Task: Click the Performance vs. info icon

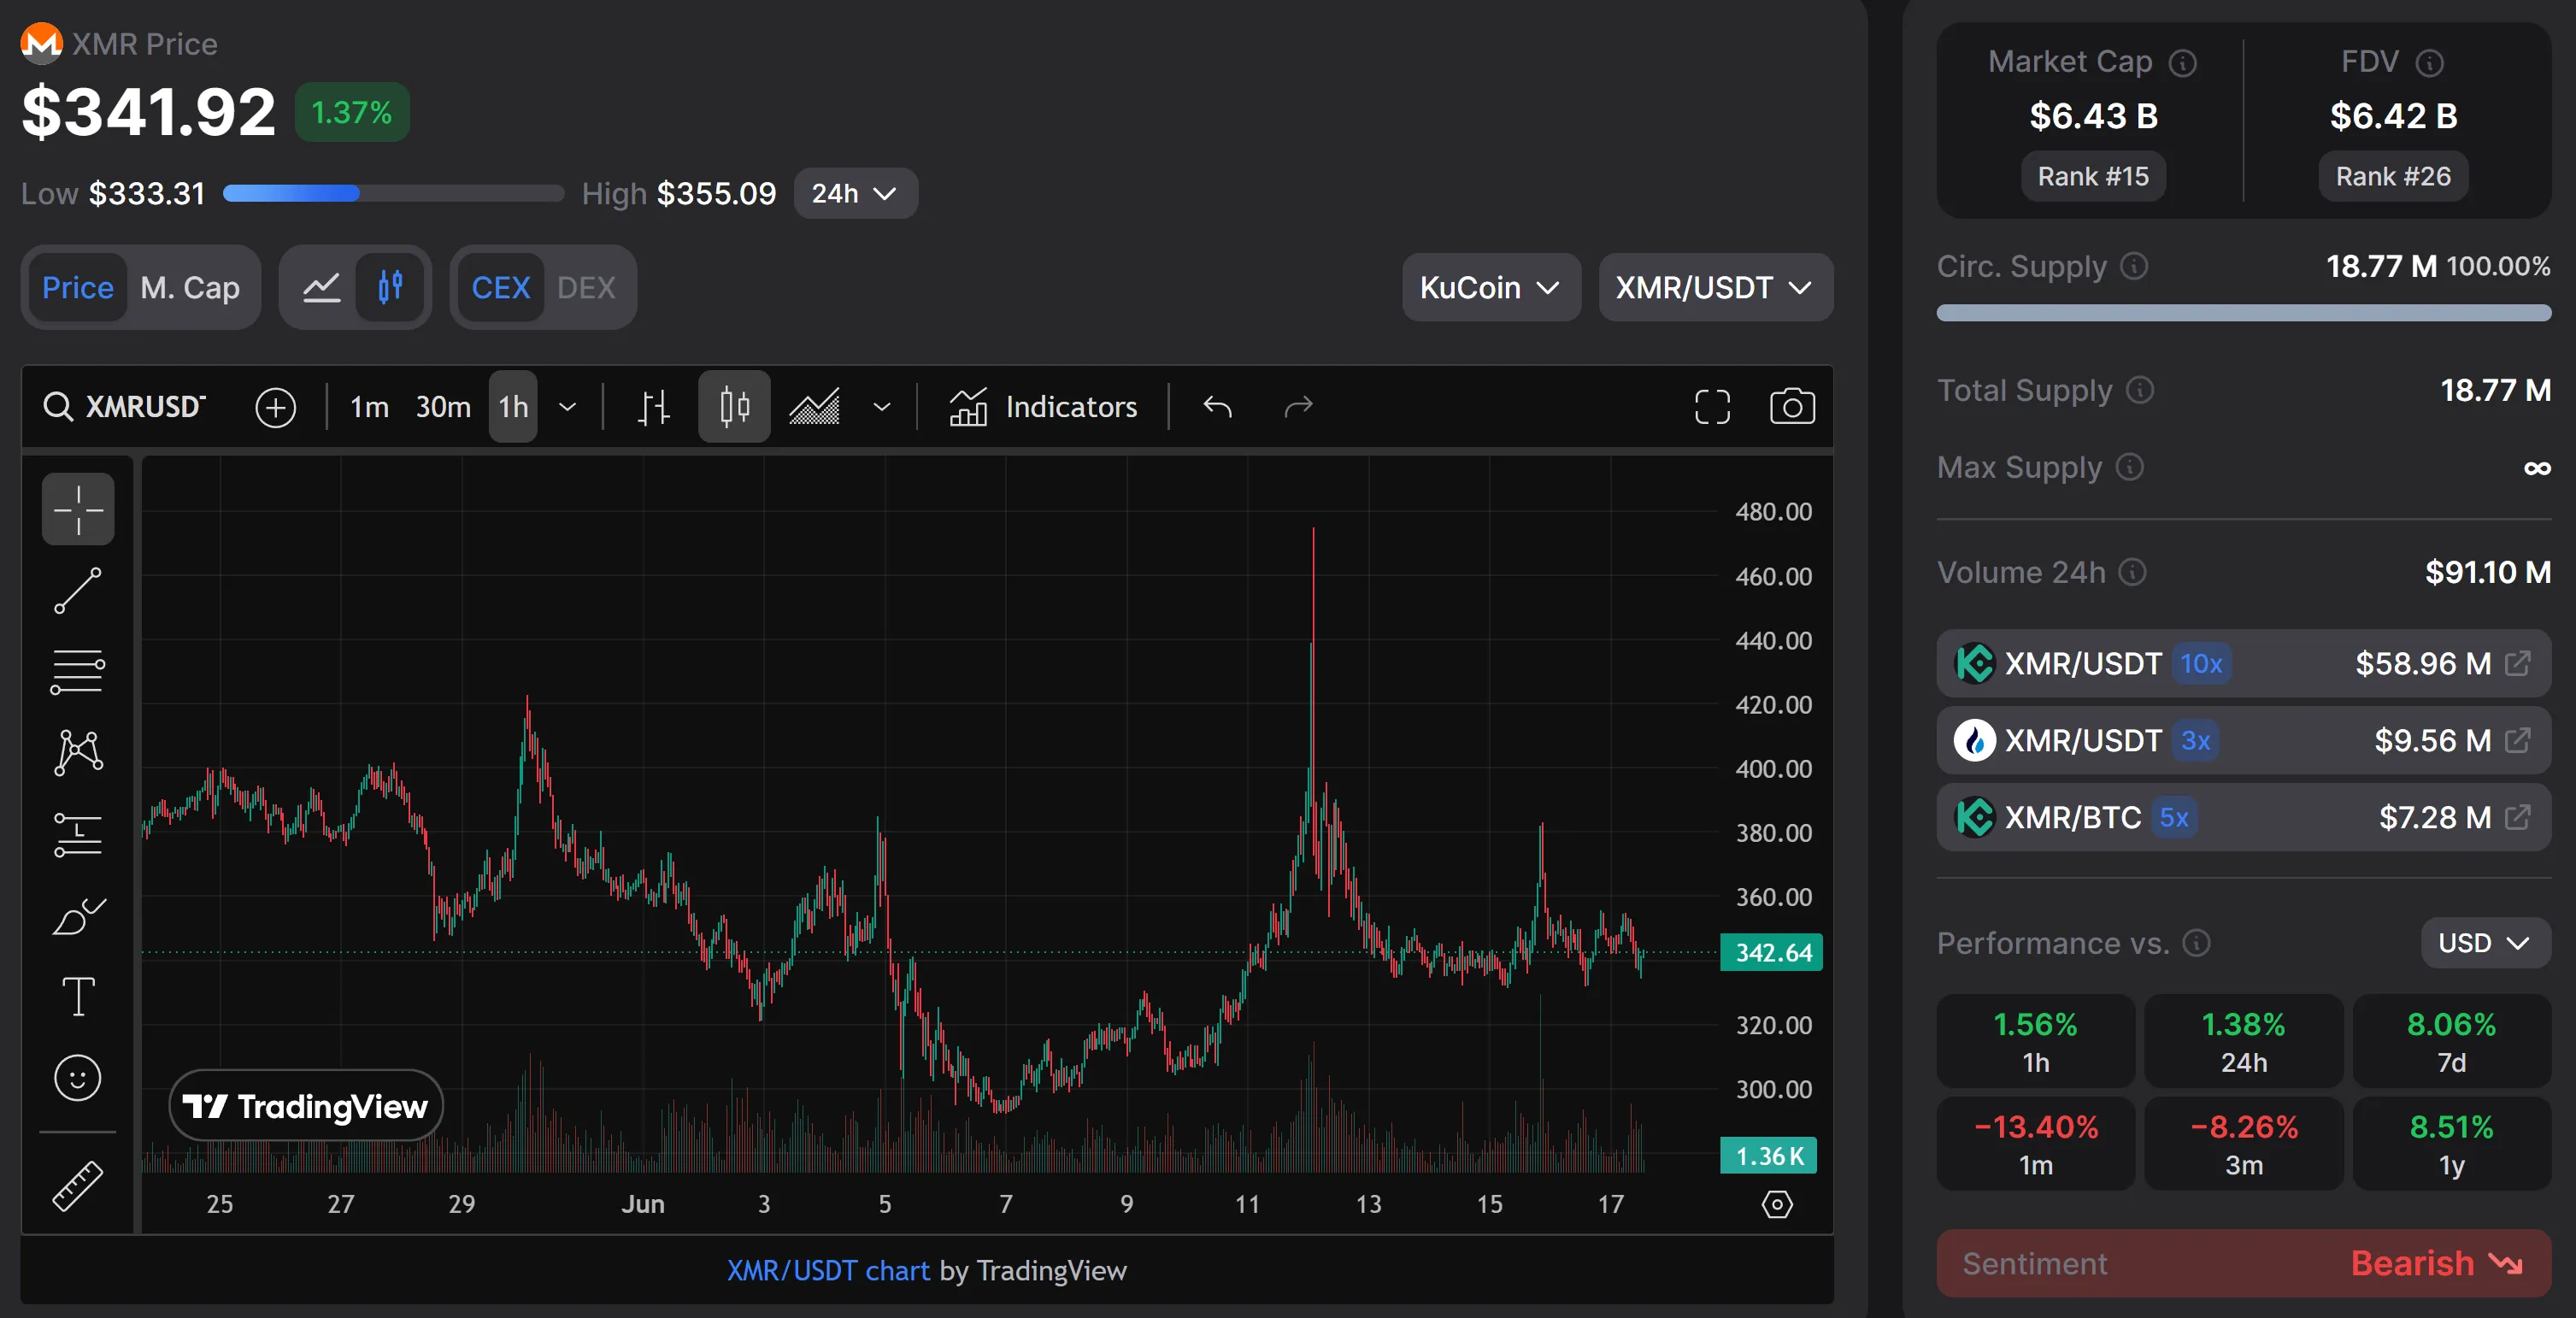Action: coord(2196,943)
